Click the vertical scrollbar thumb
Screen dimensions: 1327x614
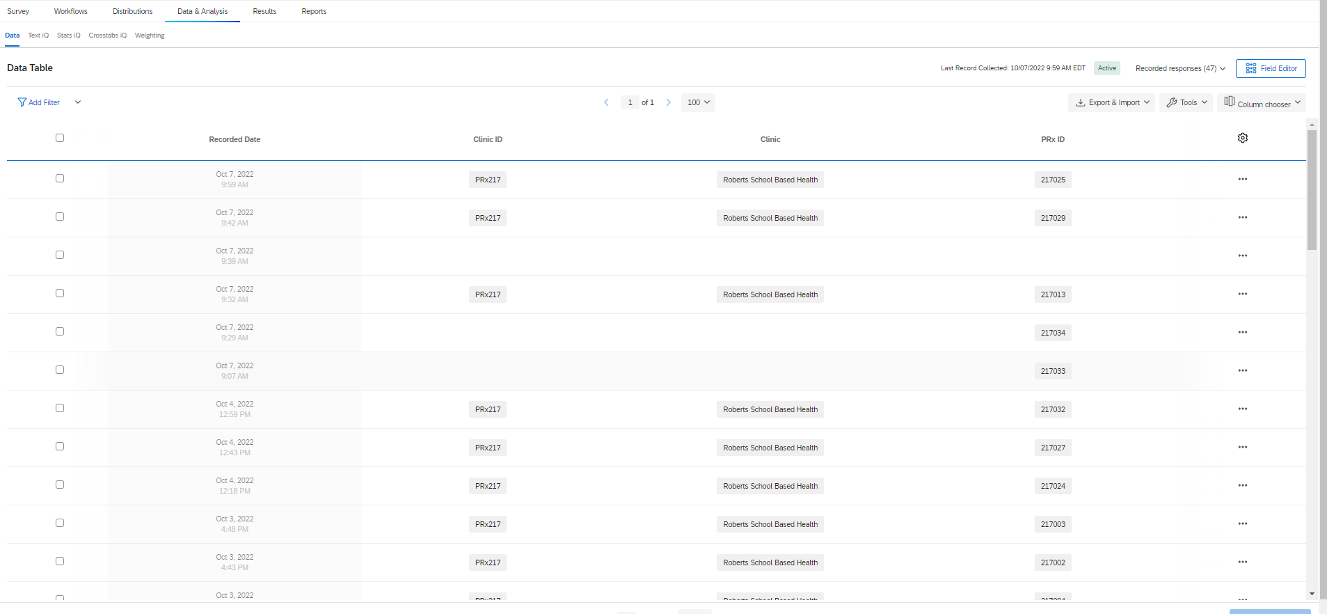[1312, 189]
